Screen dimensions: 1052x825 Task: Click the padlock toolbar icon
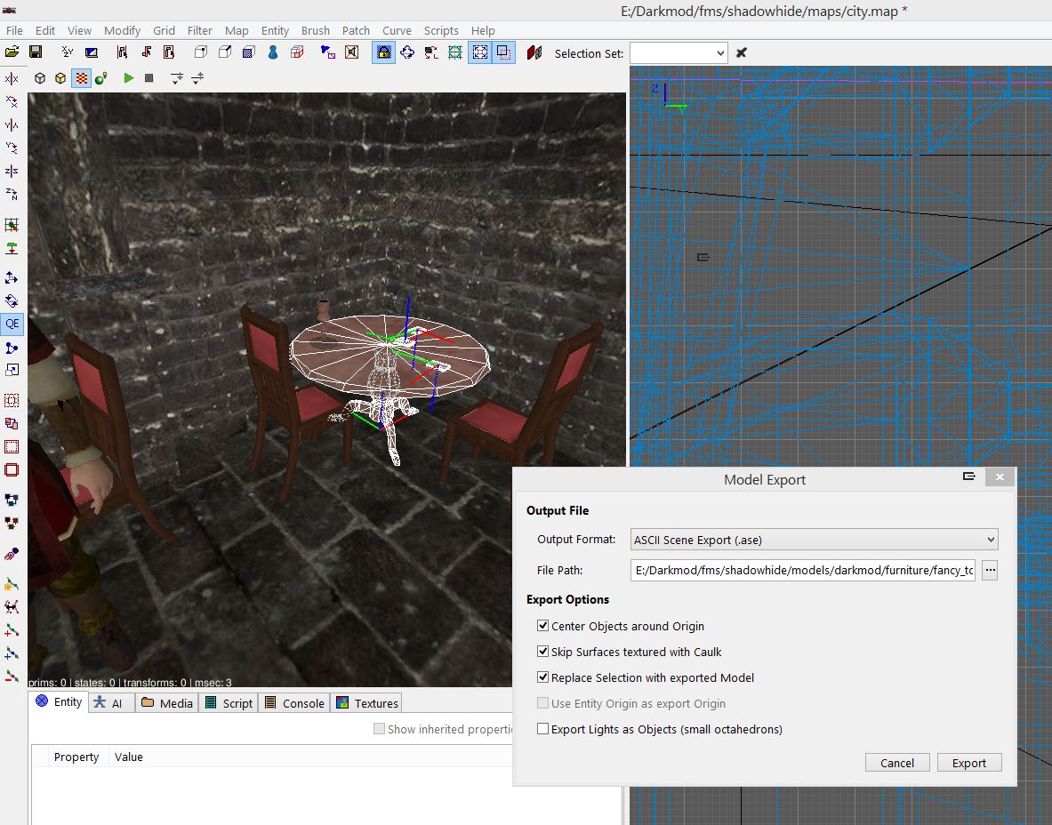(x=384, y=52)
